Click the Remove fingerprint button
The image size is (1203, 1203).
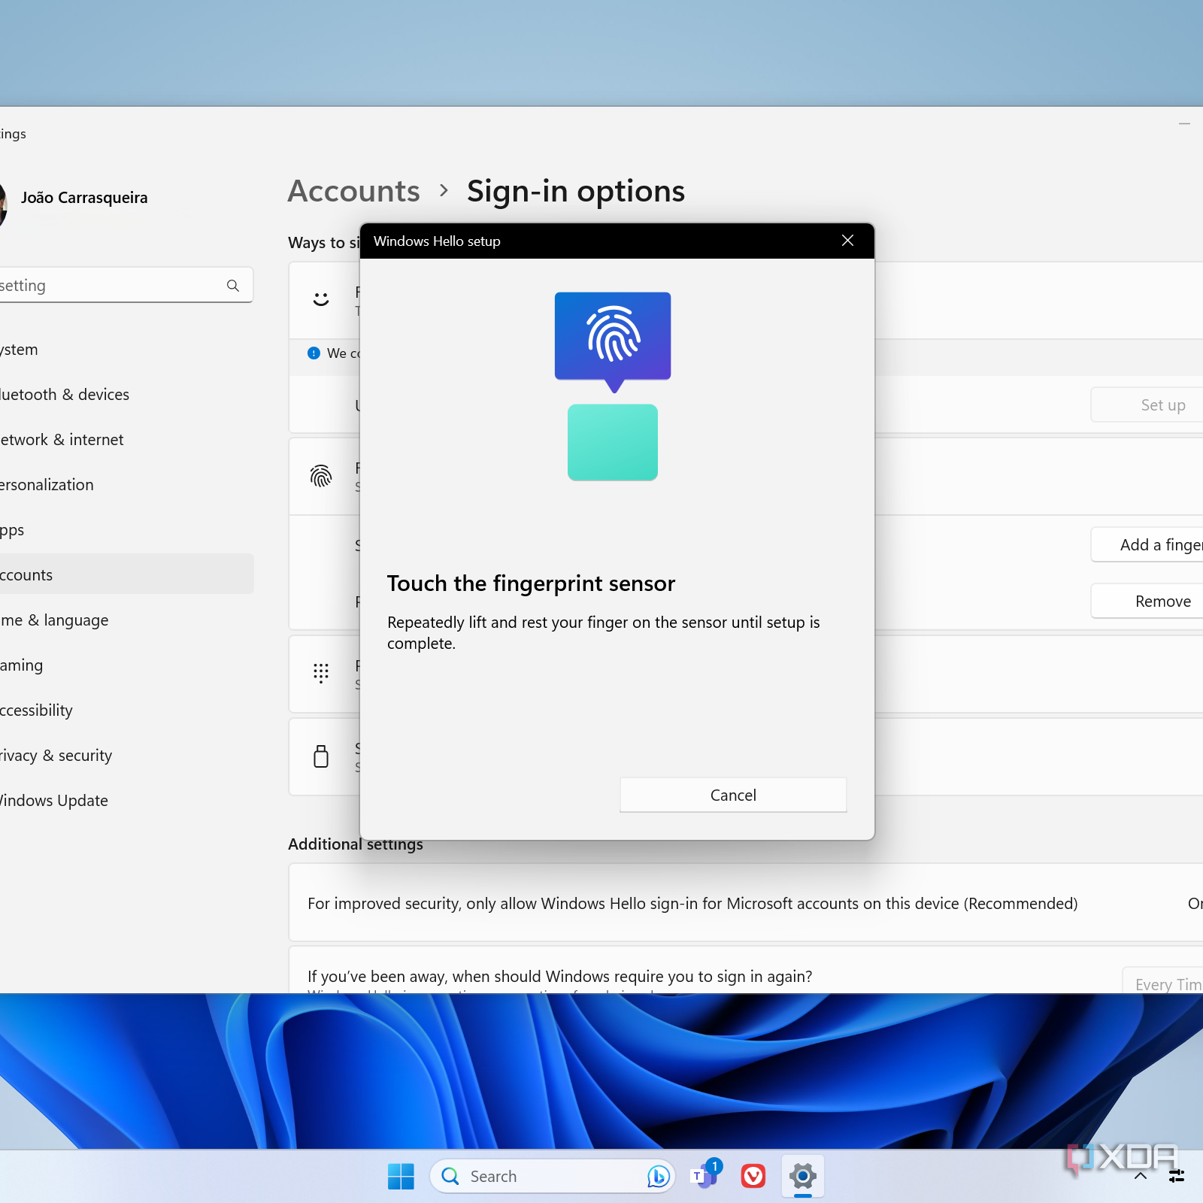point(1162,601)
